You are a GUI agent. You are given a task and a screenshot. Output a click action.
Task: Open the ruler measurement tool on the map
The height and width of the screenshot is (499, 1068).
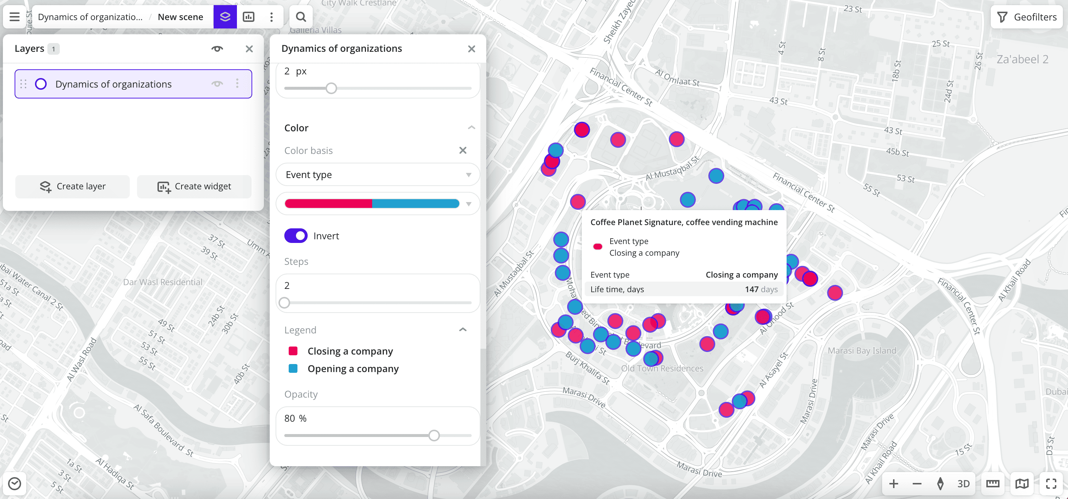993,483
